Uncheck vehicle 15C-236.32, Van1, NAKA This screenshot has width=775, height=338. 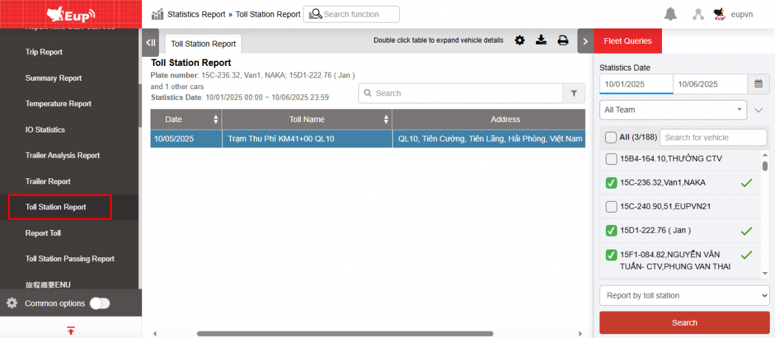pos(611,183)
